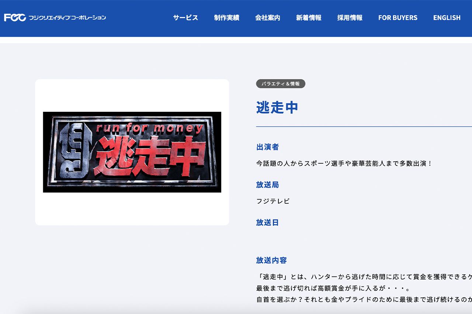Screen dimensions: 472x314
Task: Open the サービス navigation menu
Action: point(185,18)
